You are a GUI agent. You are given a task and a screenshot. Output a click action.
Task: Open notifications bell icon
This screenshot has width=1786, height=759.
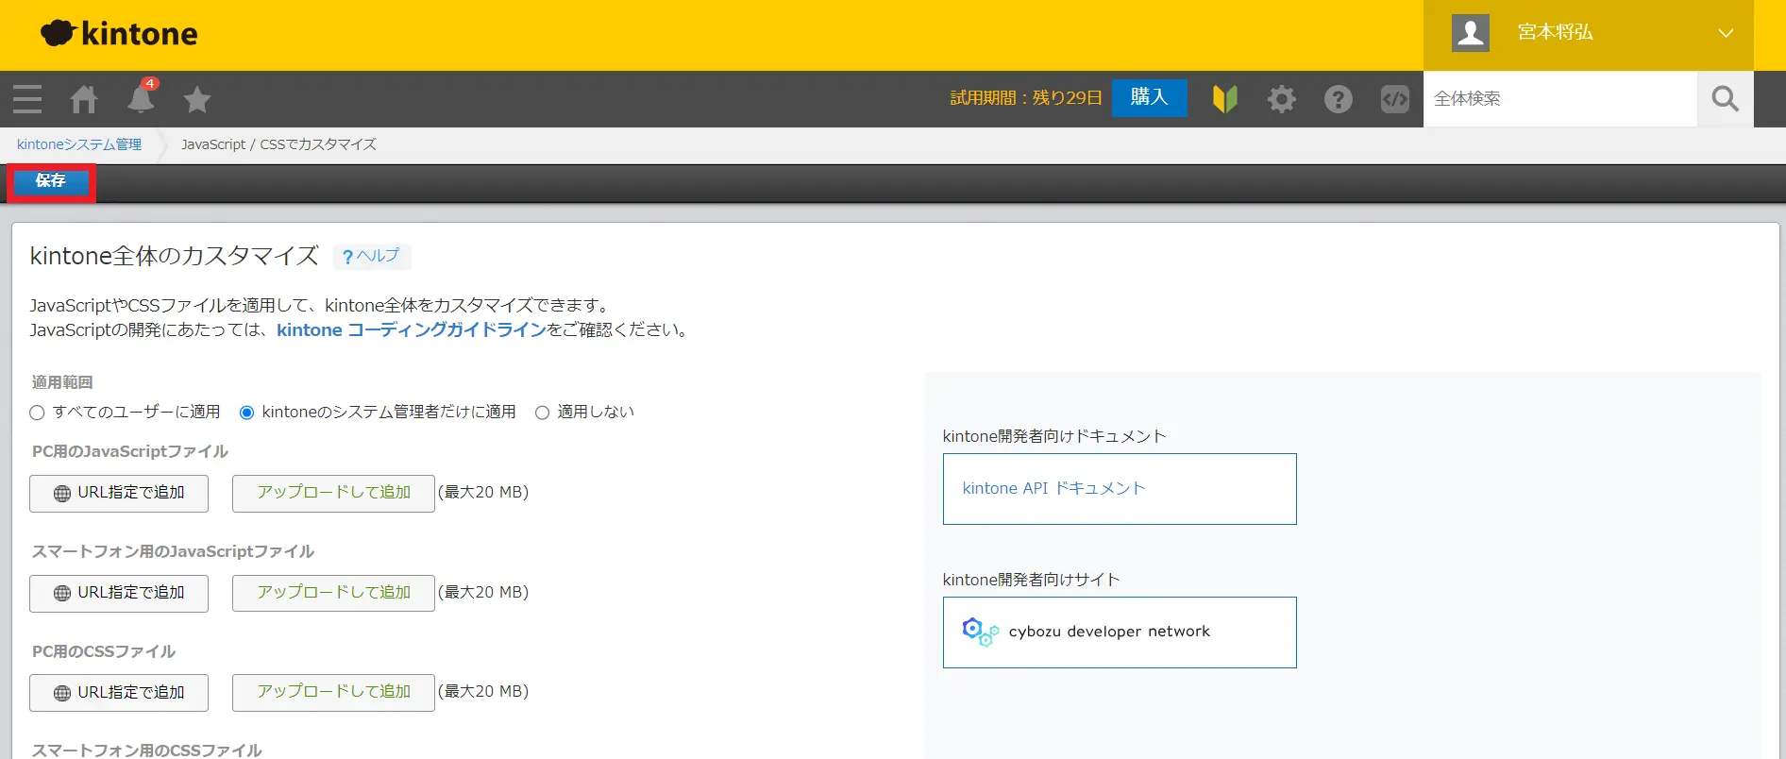point(142,97)
